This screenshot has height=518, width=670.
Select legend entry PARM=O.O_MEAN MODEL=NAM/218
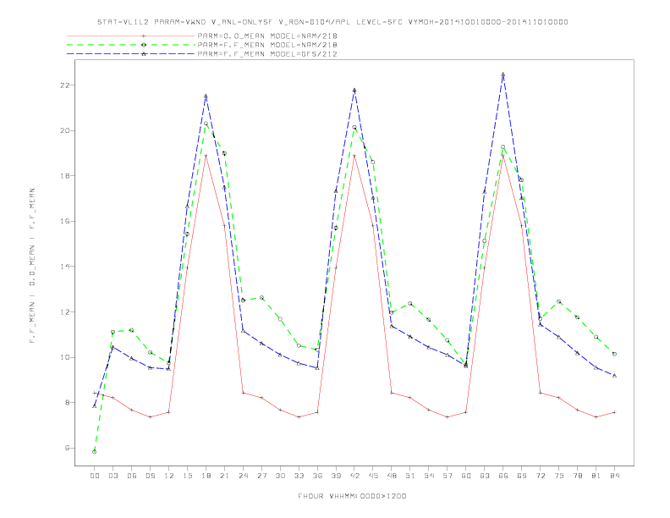[x=267, y=36]
